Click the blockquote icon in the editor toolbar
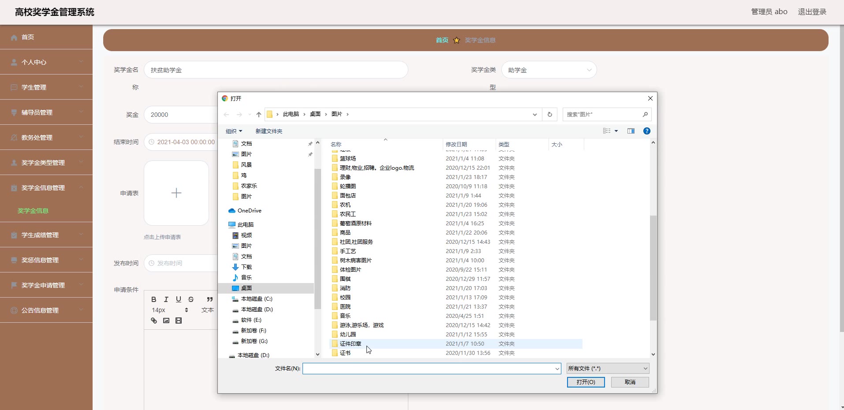 click(x=210, y=299)
